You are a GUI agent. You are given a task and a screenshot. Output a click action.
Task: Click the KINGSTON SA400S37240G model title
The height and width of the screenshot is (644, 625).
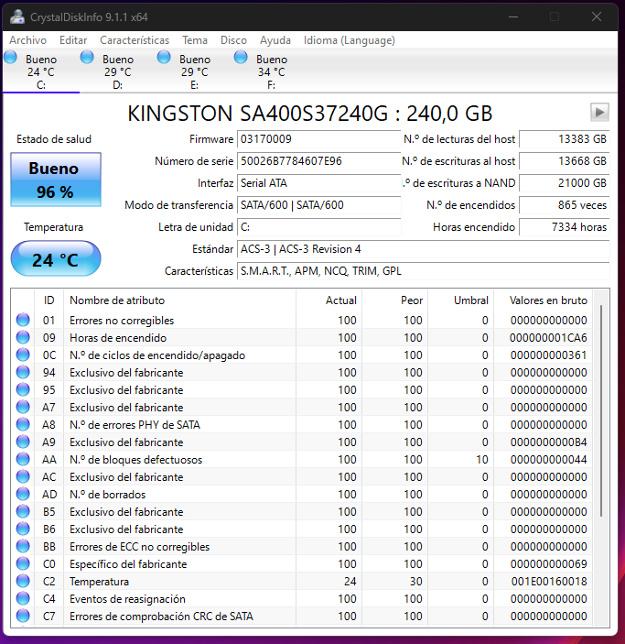click(x=310, y=114)
